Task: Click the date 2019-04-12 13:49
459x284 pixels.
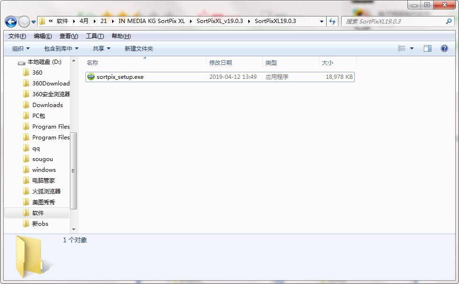Action: click(233, 77)
